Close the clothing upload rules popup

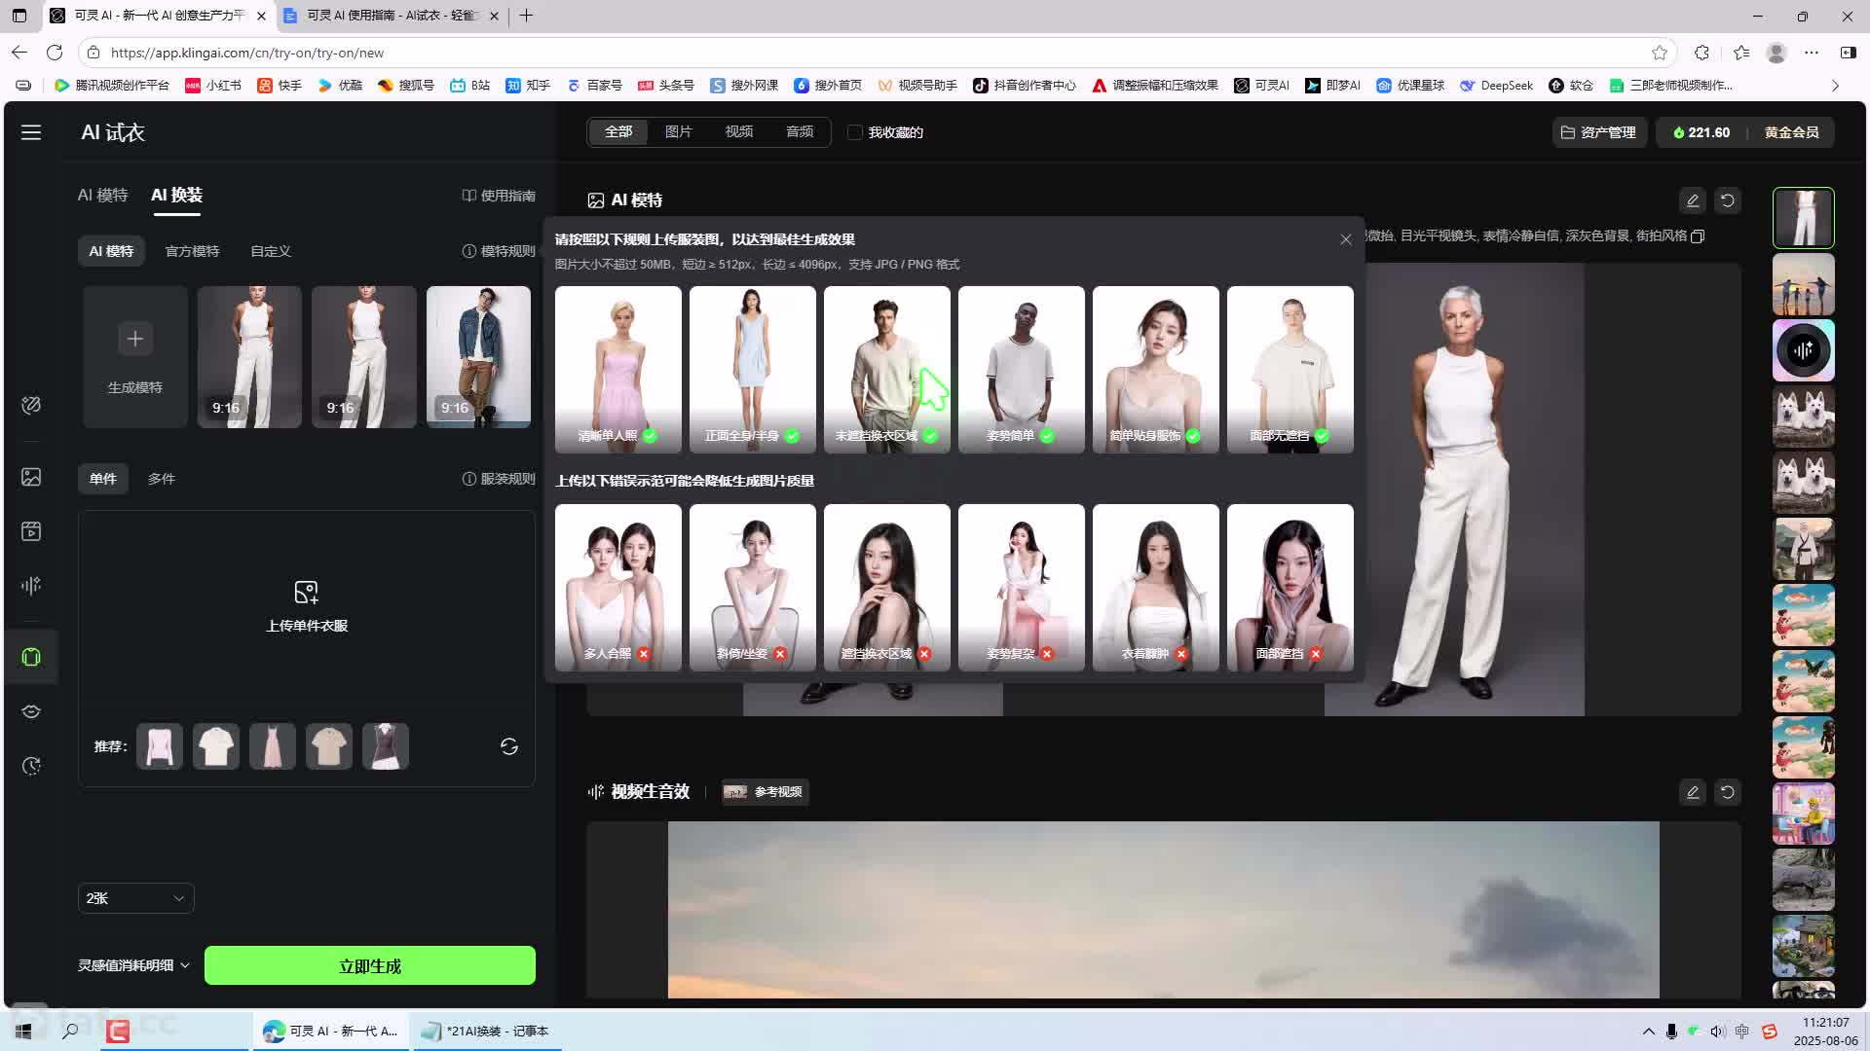1346,239
